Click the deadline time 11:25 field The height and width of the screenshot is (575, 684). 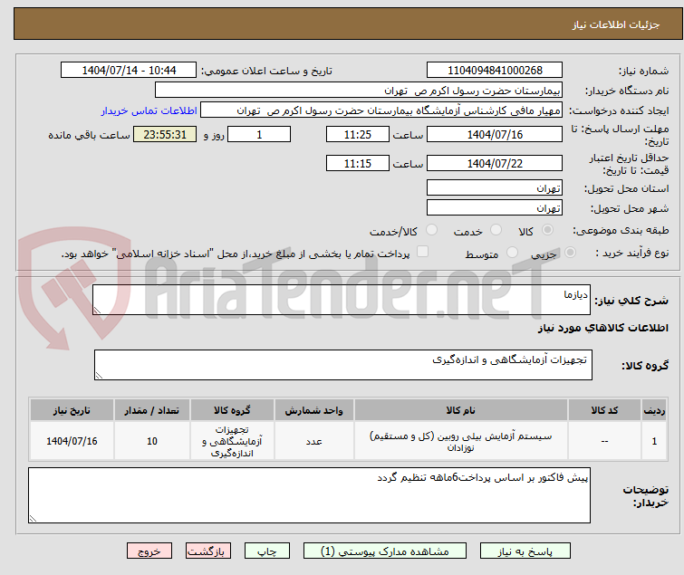[x=358, y=134]
